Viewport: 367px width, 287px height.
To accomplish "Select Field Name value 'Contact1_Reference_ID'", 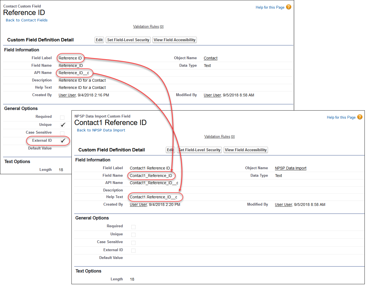I will pos(151,176).
